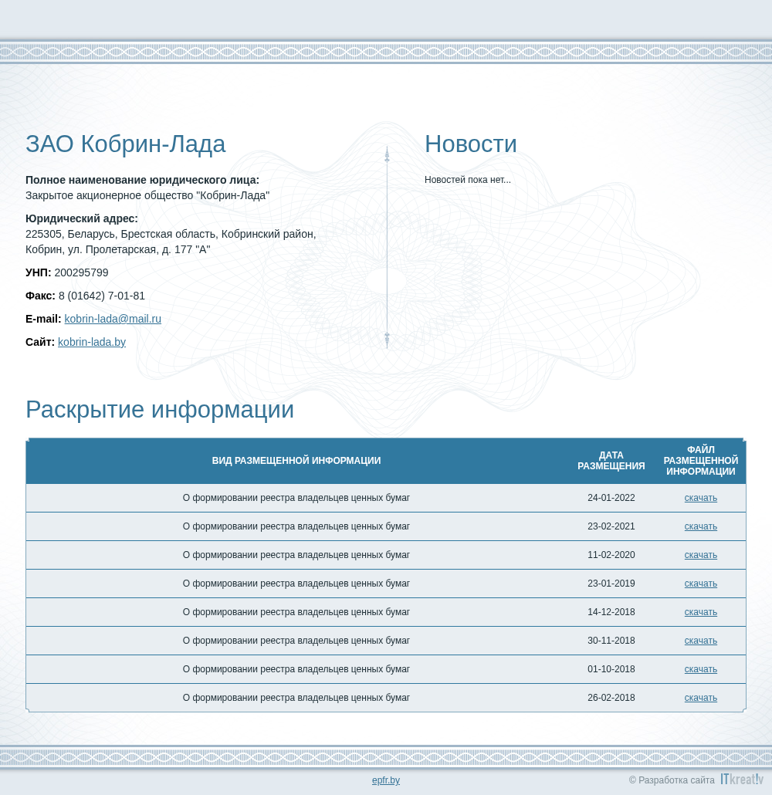Open the kobrin-lada@mail.ru email link
Viewport: 772px width, 795px height.
(113, 319)
